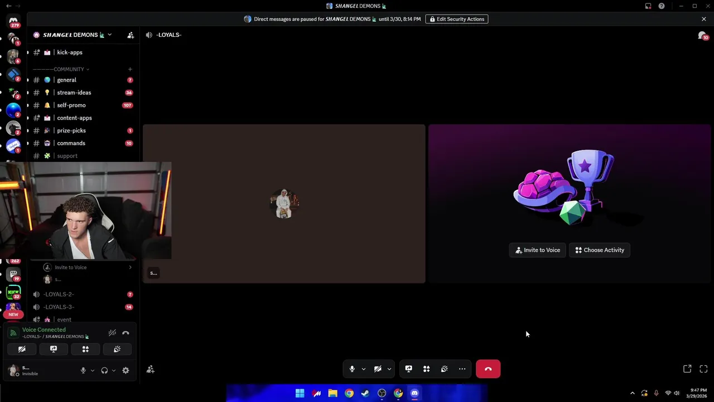Open the inbox icon in title bar
The width and height of the screenshot is (714, 402).
pyautogui.click(x=648, y=6)
